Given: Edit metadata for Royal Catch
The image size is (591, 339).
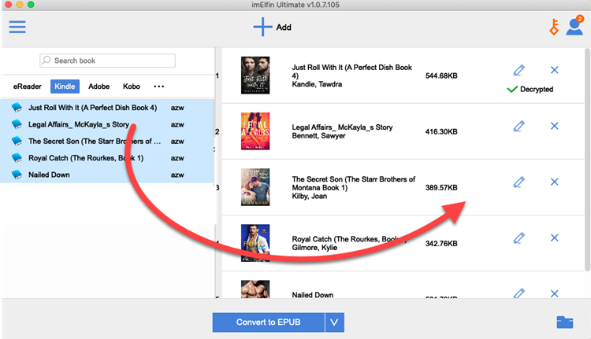Looking at the screenshot, I should (519, 238).
